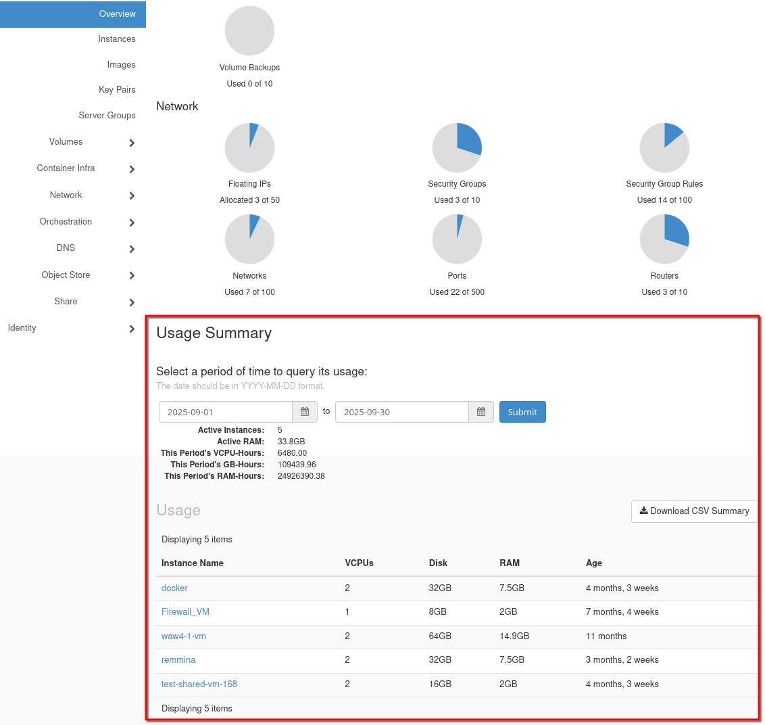The width and height of the screenshot is (765, 725).
Task: Open the waw4-1-vm instance link
Action: [x=184, y=636]
